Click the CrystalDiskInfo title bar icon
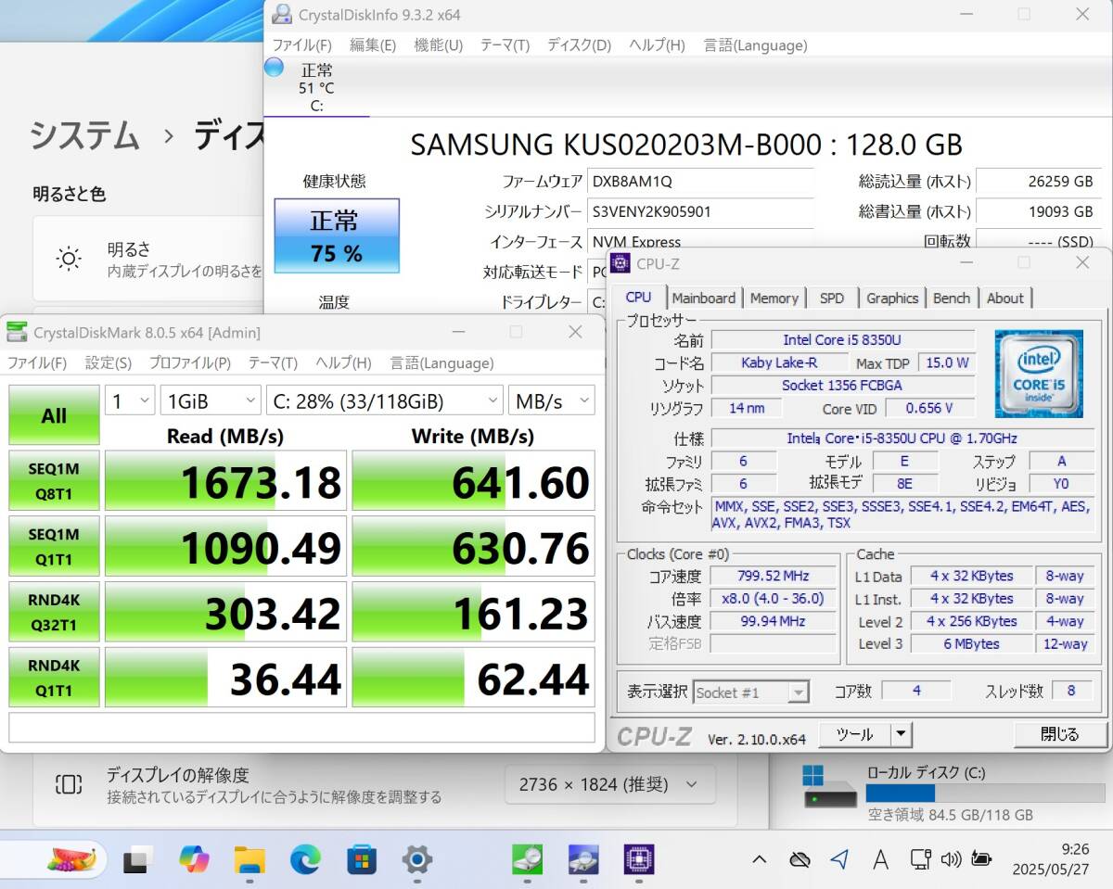This screenshot has height=889, width=1113. [x=282, y=15]
